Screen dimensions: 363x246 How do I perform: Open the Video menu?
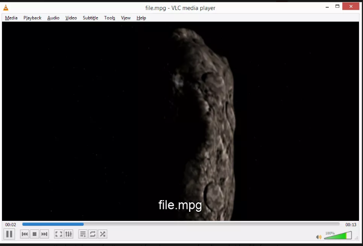click(71, 18)
